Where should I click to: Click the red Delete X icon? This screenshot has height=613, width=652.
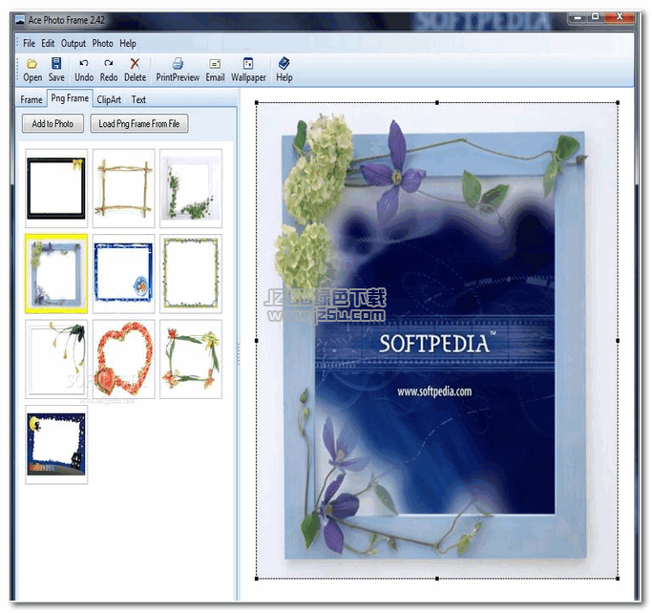pos(135,63)
